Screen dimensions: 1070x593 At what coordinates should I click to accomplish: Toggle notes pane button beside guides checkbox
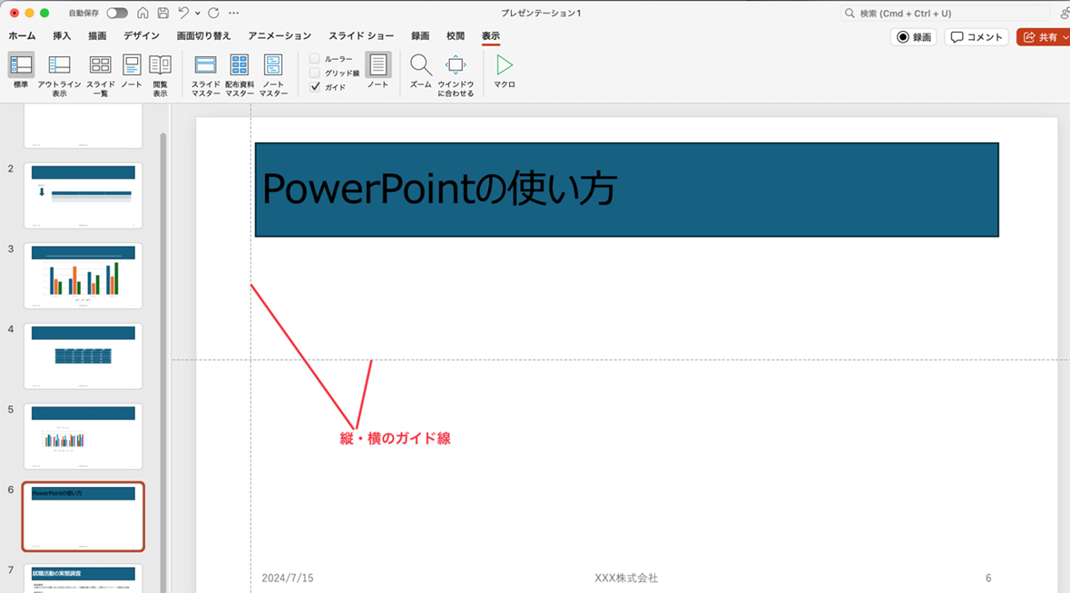378,71
